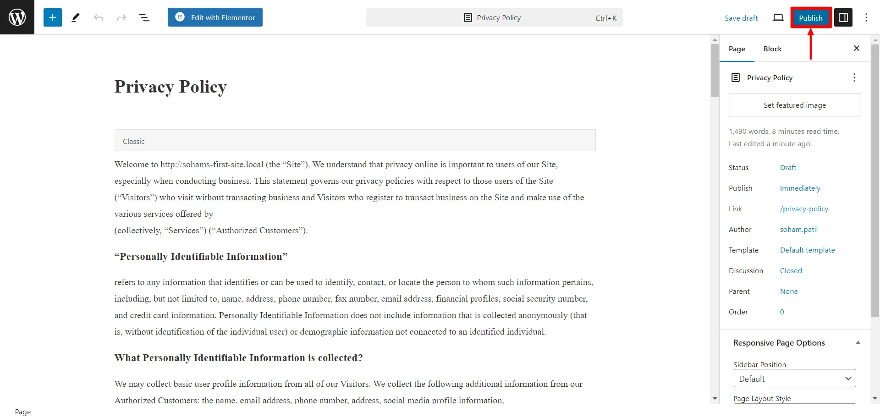Image resolution: width=880 pixels, height=418 pixels.
Task: Toggle the Settings sidebar icon
Action: [843, 17]
